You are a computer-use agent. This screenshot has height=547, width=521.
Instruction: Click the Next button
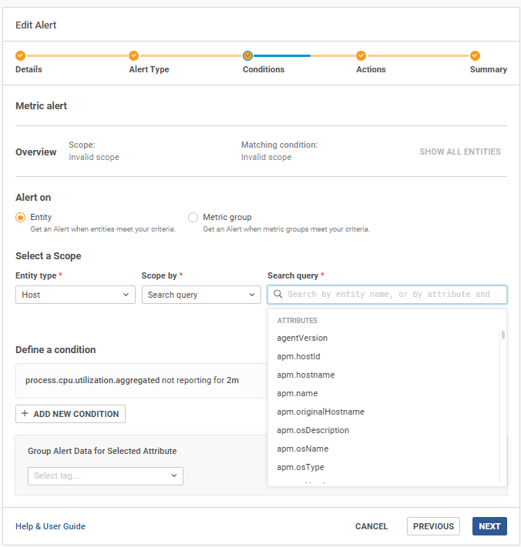tap(489, 526)
